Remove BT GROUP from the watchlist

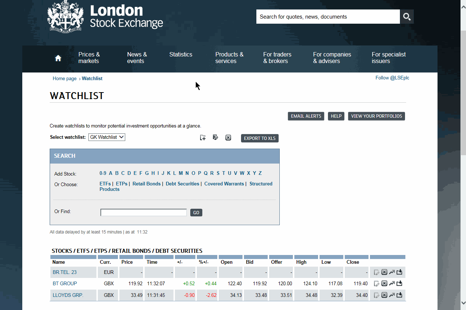384,283
